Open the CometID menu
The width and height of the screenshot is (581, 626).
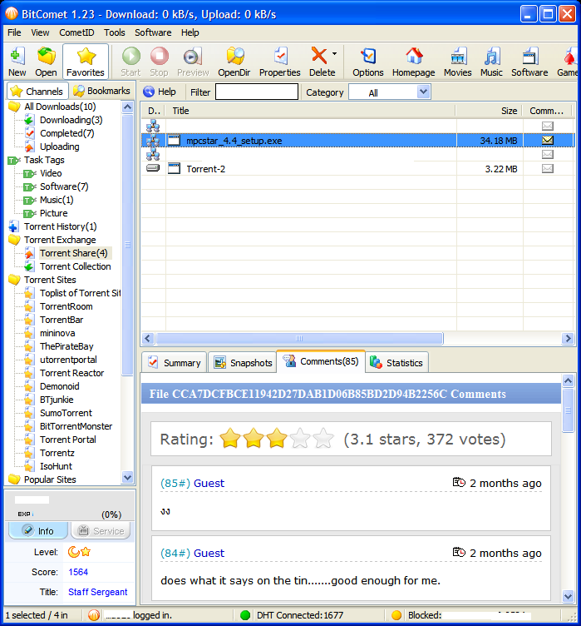click(x=76, y=32)
